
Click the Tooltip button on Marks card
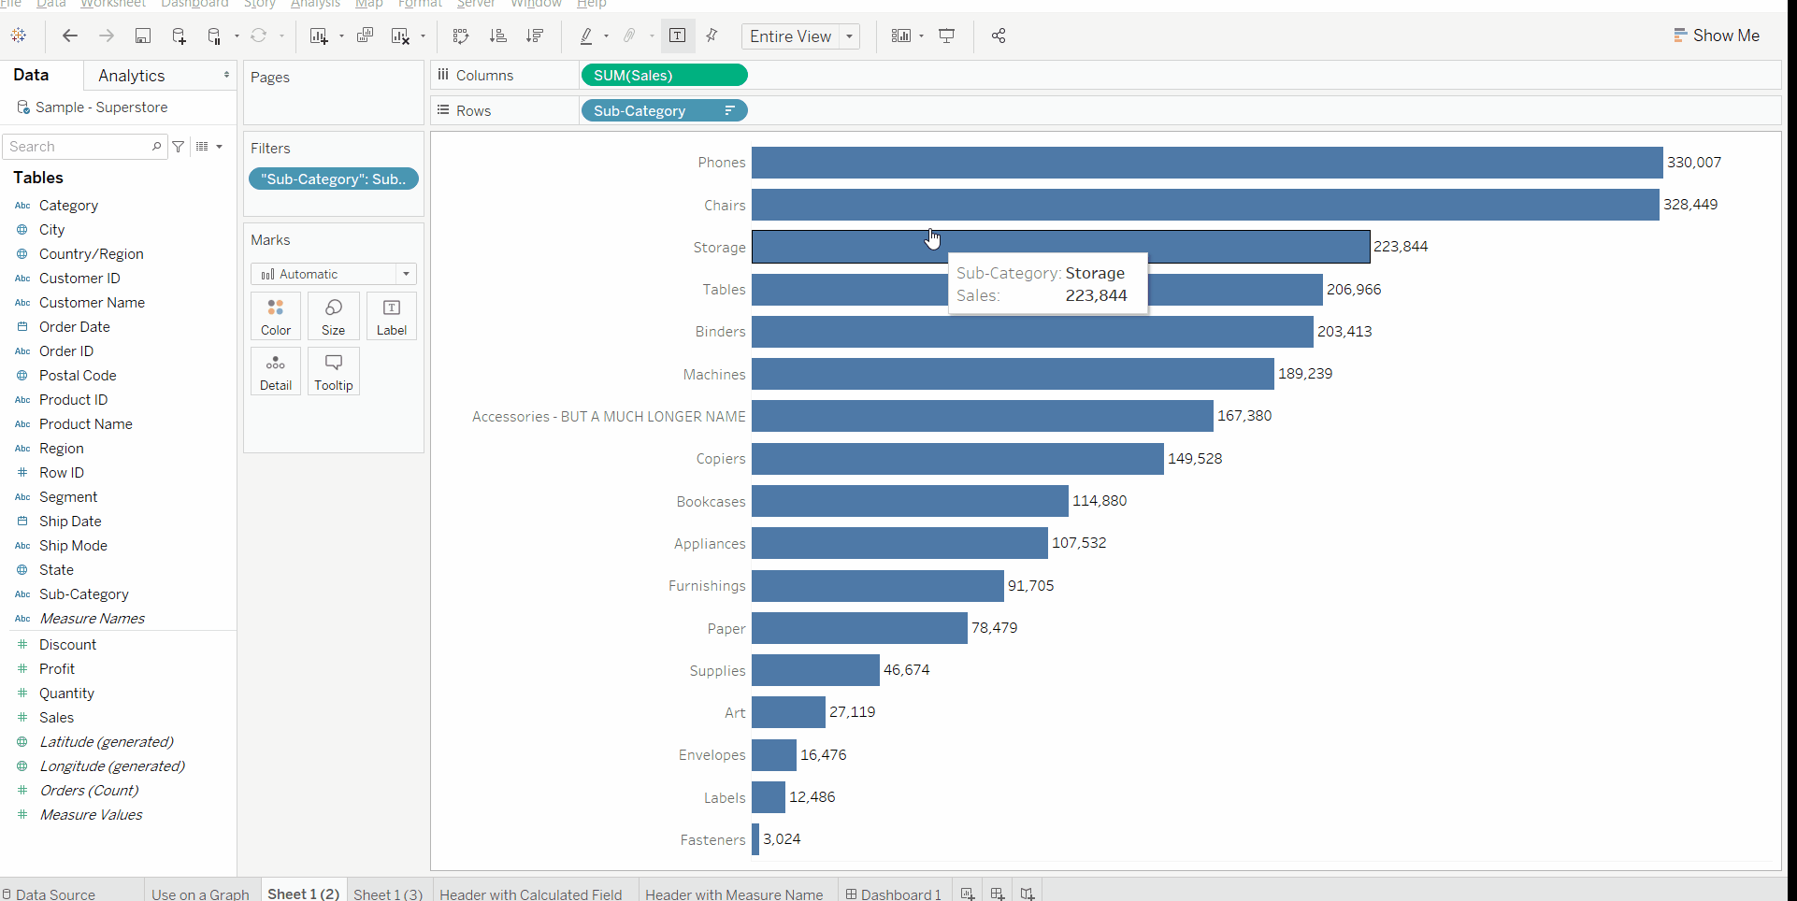pos(334,371)
